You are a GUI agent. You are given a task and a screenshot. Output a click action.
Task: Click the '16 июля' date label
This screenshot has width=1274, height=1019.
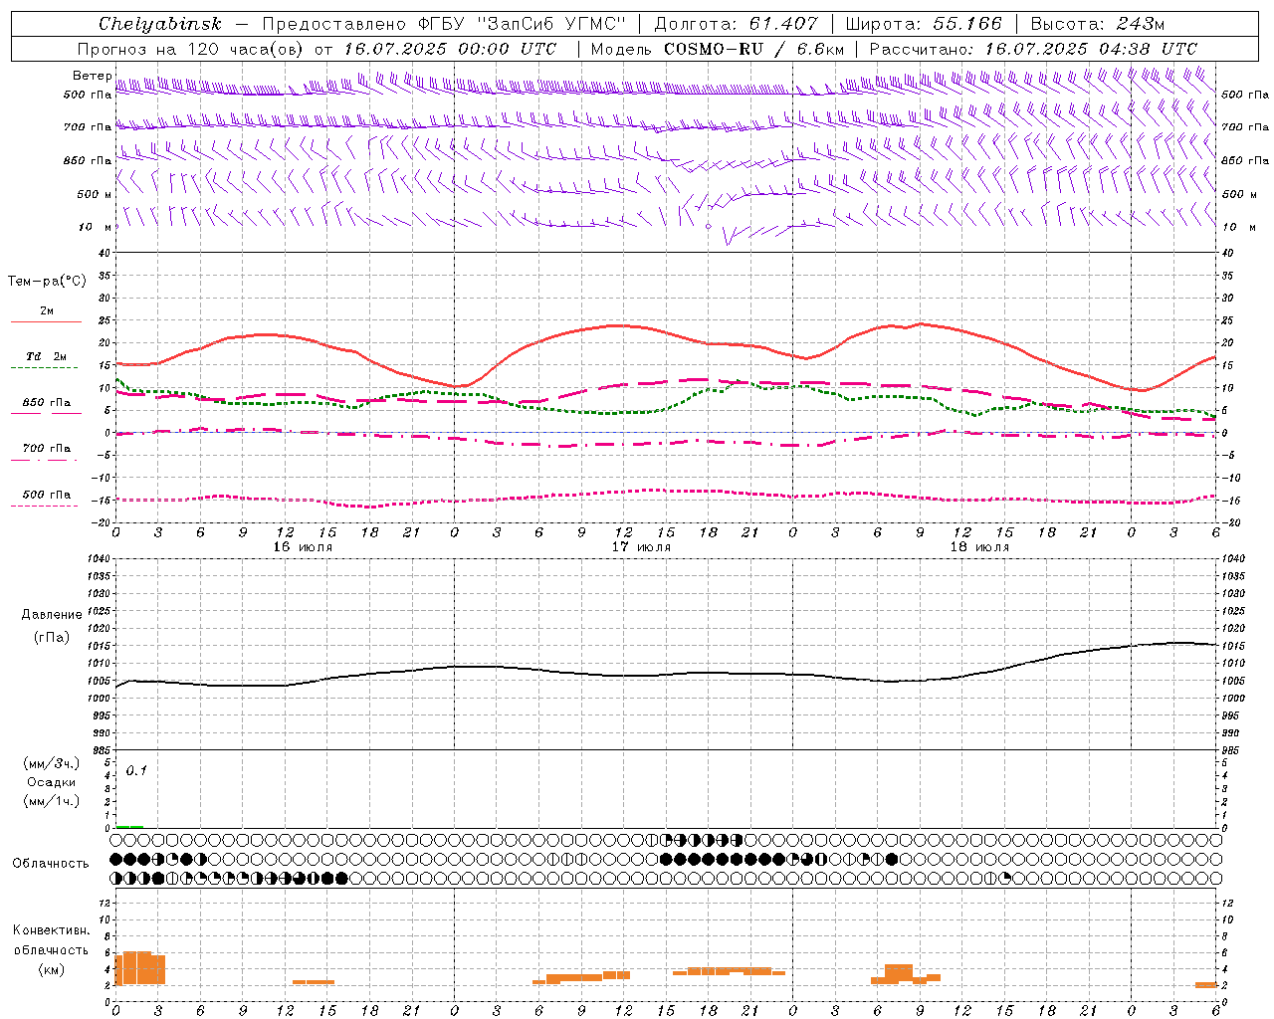click(303, 547)
